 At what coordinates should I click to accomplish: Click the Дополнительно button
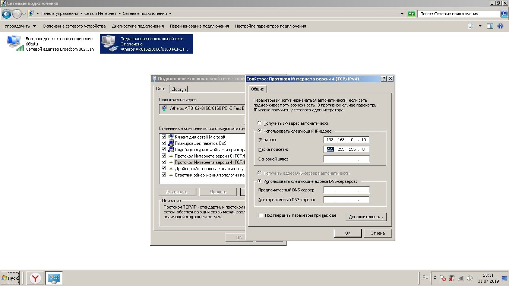[366, 217]
